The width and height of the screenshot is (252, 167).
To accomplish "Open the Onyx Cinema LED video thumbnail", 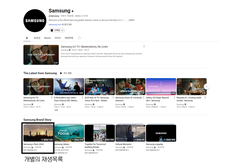I will (x=69, y=87).
